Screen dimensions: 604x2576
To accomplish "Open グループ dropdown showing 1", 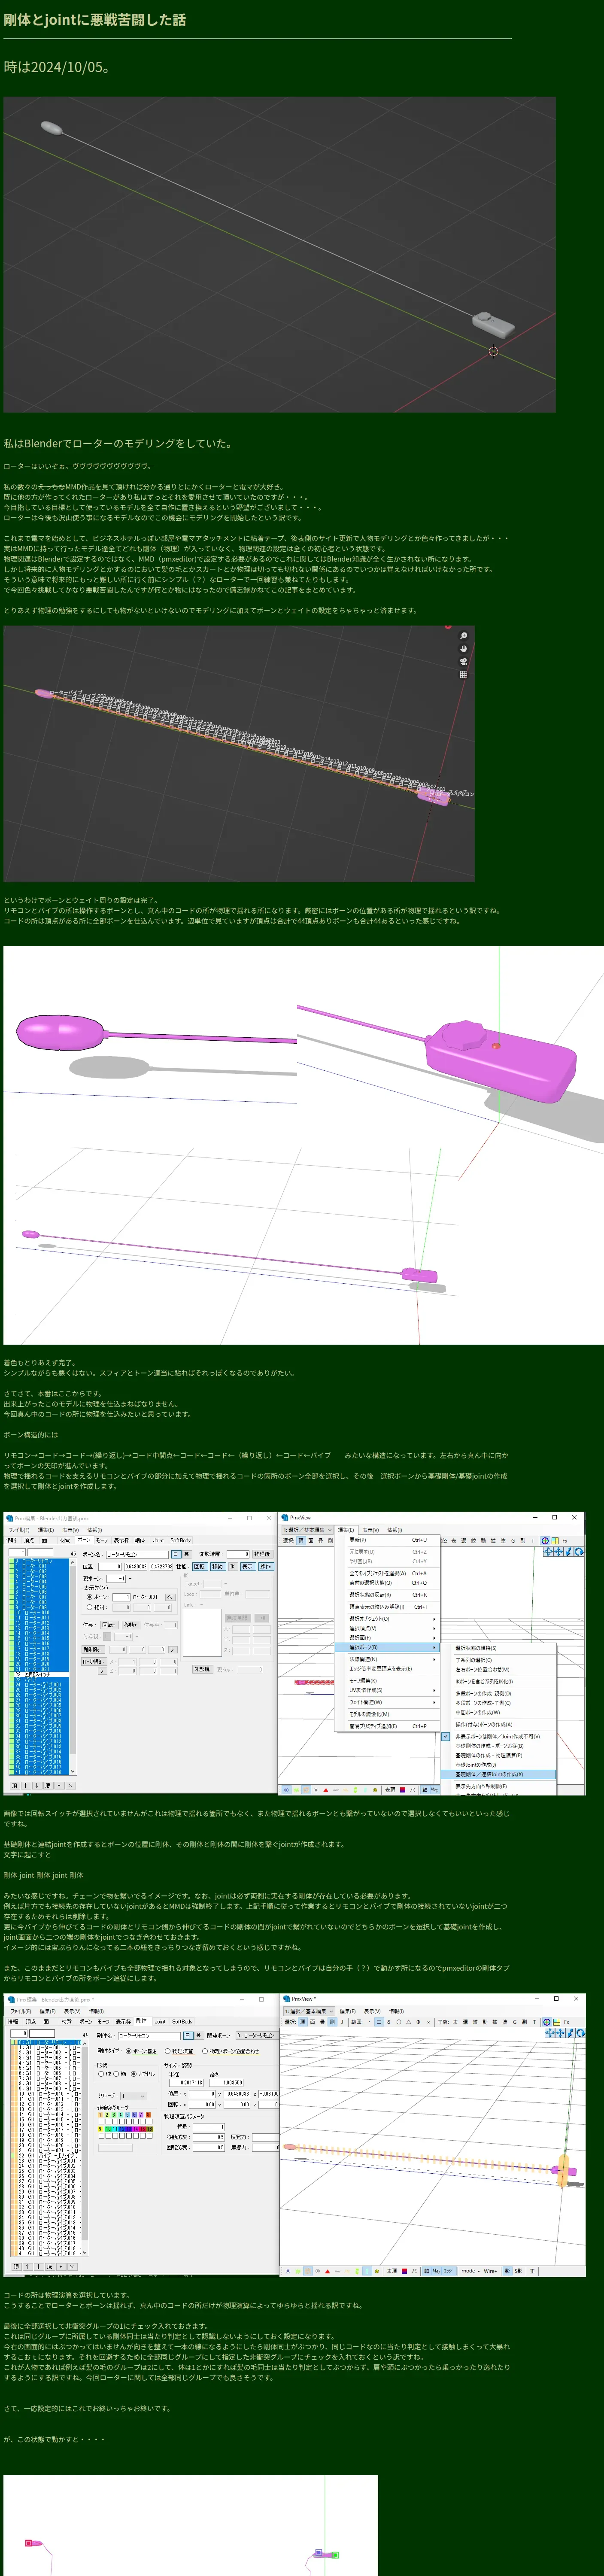I will tap(134, 2096).
